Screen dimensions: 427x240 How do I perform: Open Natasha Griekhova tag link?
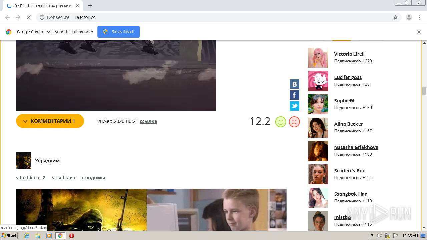pos(356,147)
